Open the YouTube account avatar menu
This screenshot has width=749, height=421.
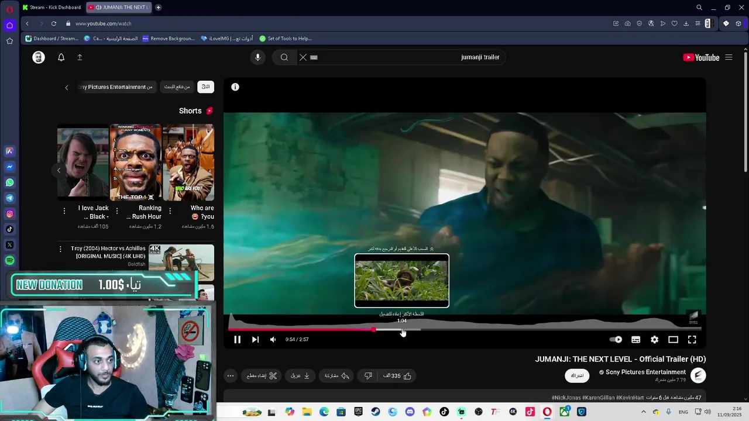click(39, 57)
